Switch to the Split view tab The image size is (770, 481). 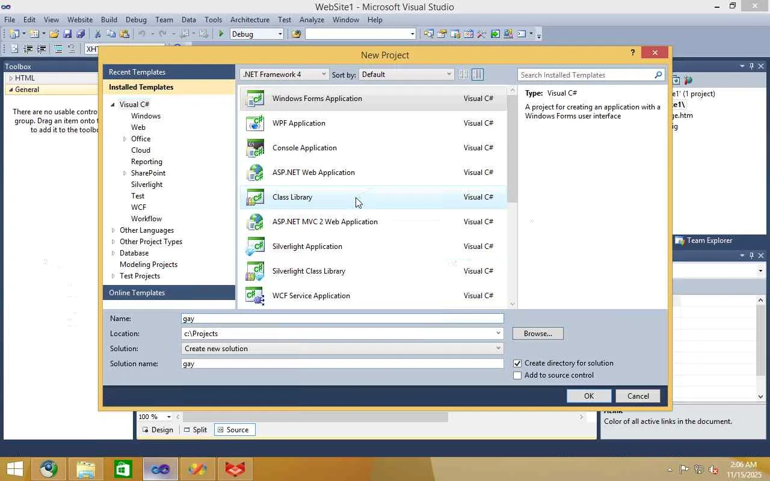[x=196, y=430]
